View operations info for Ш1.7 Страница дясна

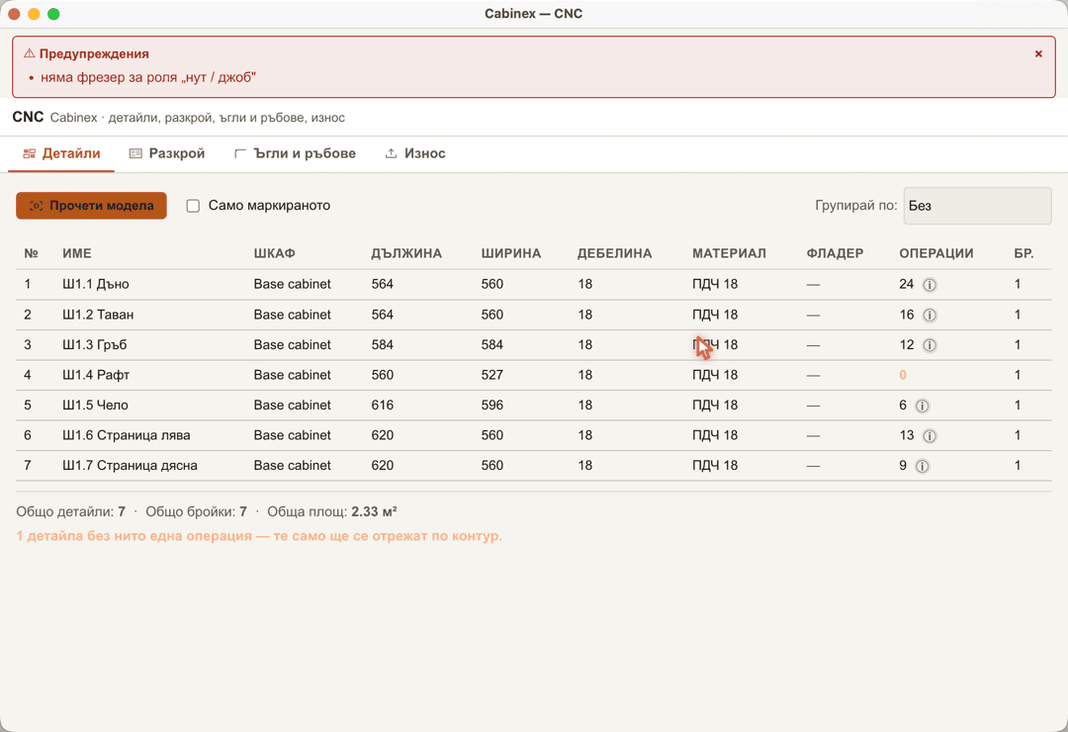922,466
